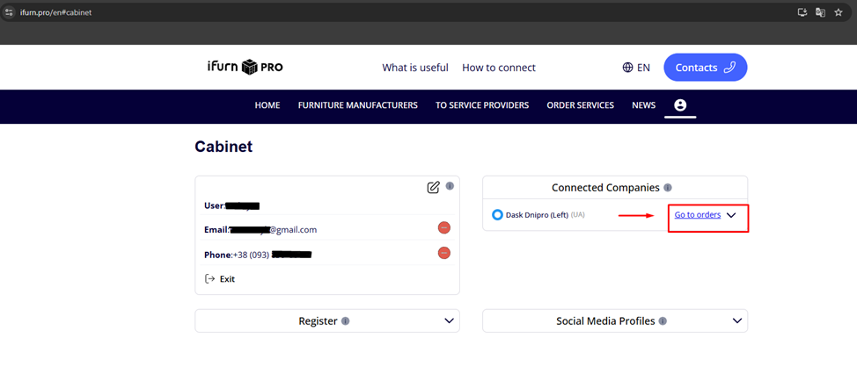Viewport: 857px width, 374px height.
Task: Click the edit profile pencil icon
Action: pyautogui.click(x=433, y=187)
